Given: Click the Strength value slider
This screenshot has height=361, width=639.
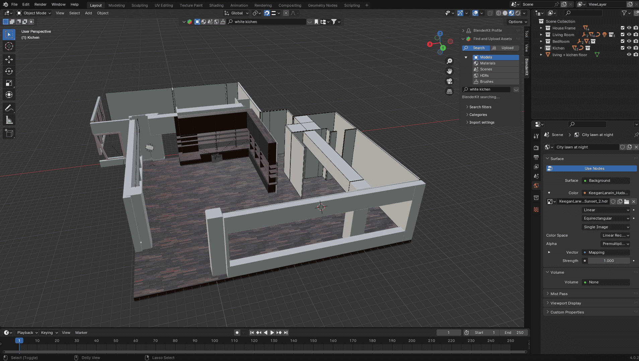Looking at the screenshot, I should pos(609,261).
